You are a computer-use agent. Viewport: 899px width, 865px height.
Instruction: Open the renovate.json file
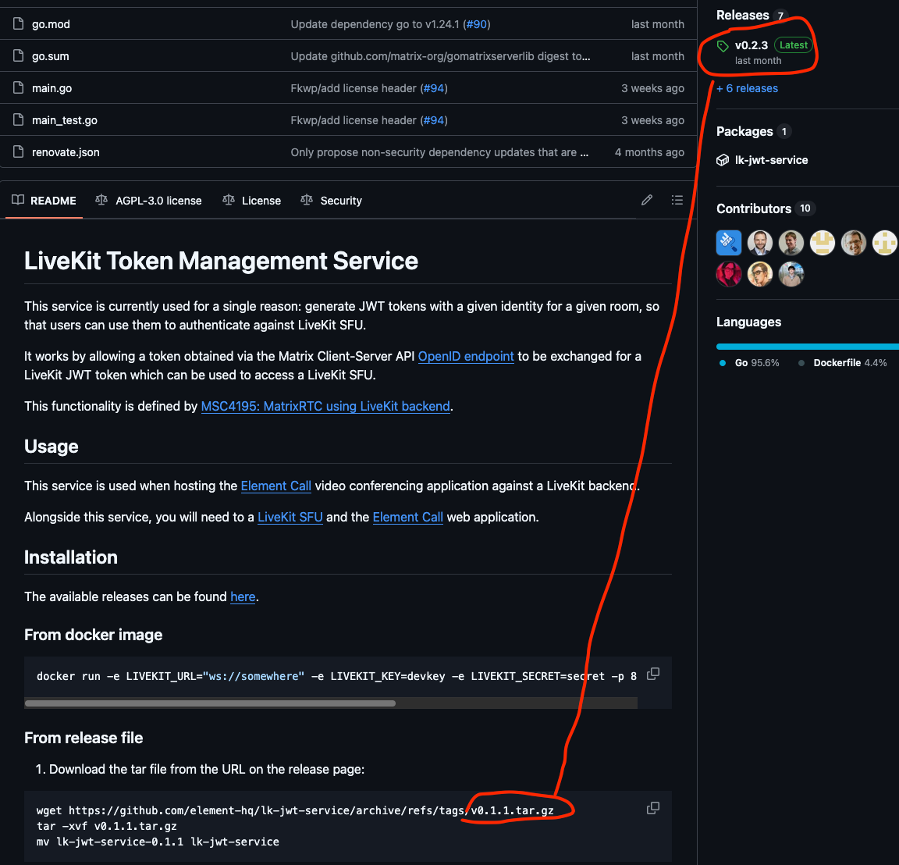[x=66, y=152]
